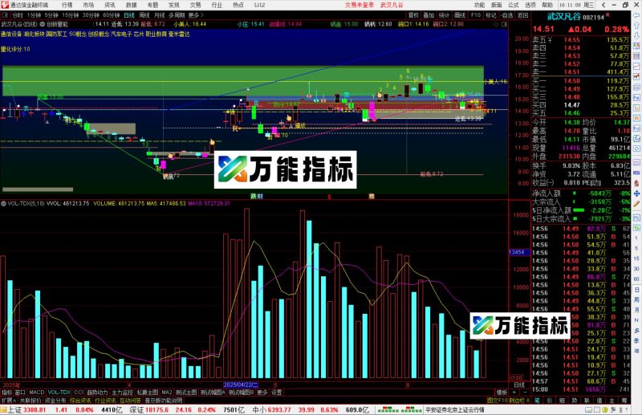Open 资金分布 tab
This screenshot has height=415, width=642.
(x=55, y=401)
